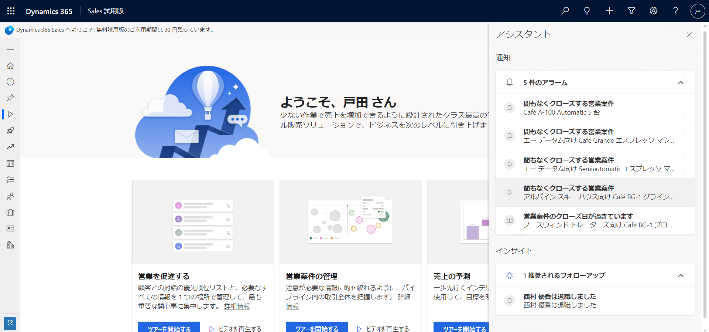The height and width of the screenshot is (332, 709).
Task: Click bell icon of Café A-100 alarm
Action: point(510,108)
